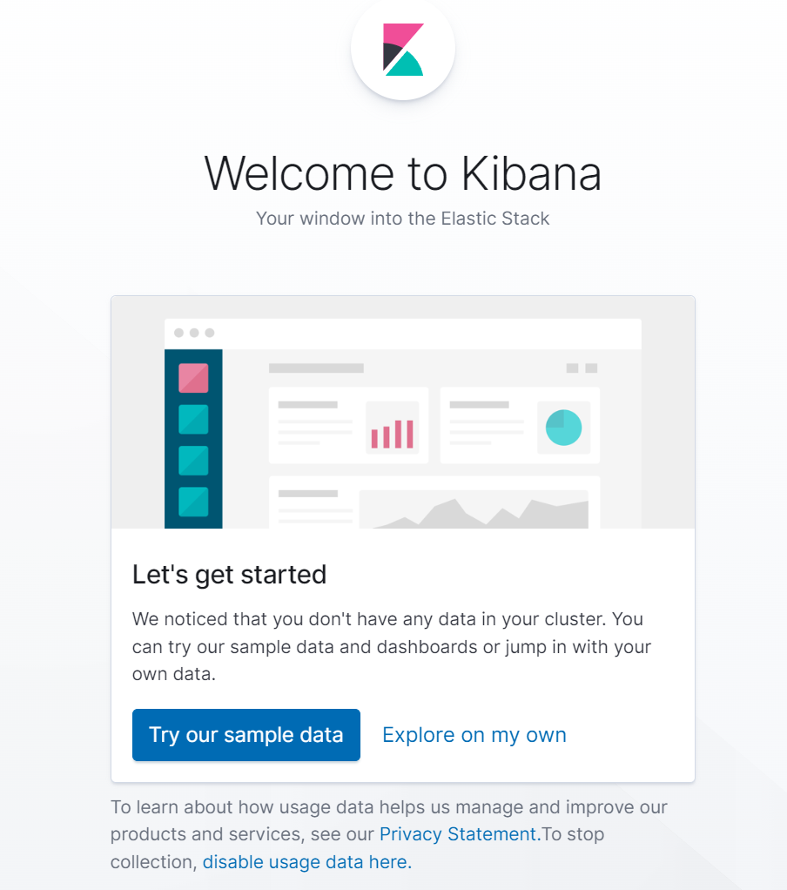The height and width of the screenshot is (890, 787).
Task: Click the two gray squares in the preview corner
Action: (x=581, y=369)
